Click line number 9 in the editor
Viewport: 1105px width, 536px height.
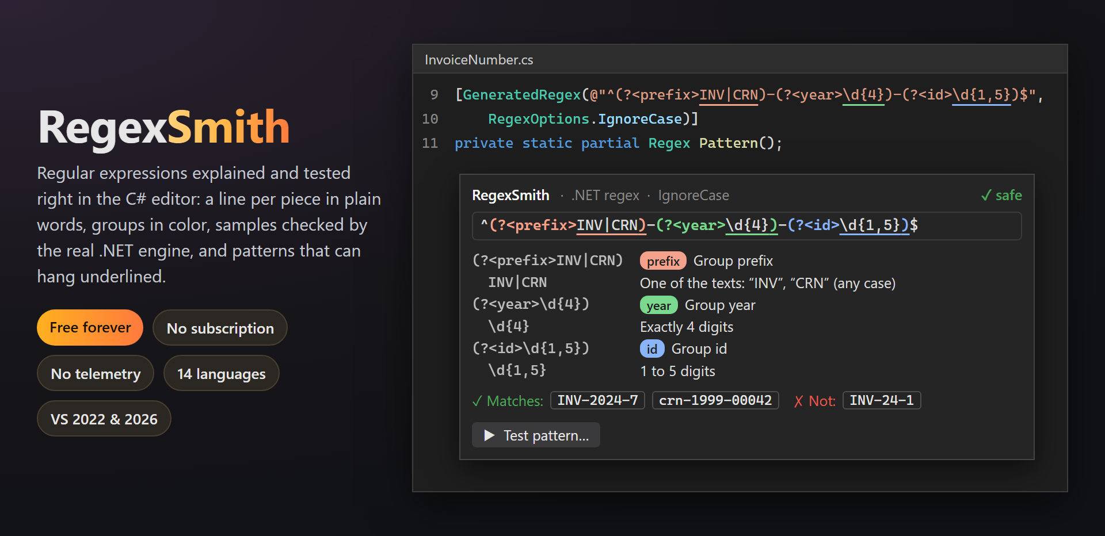[434, 95]
